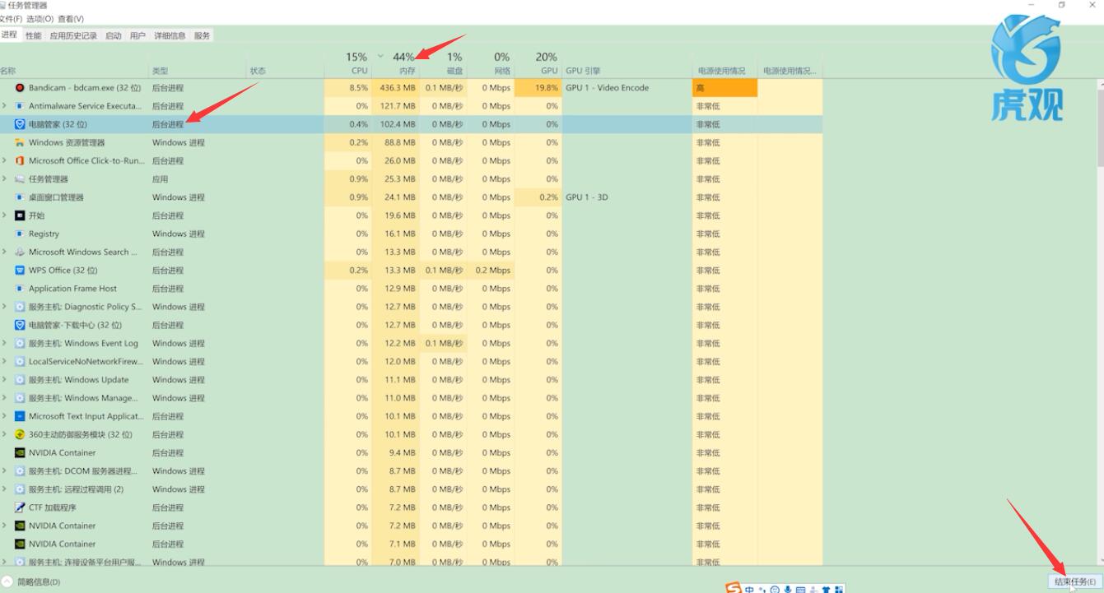Click the 开始 process black icon
1104x593 pixels.
(x=20, y=215)
